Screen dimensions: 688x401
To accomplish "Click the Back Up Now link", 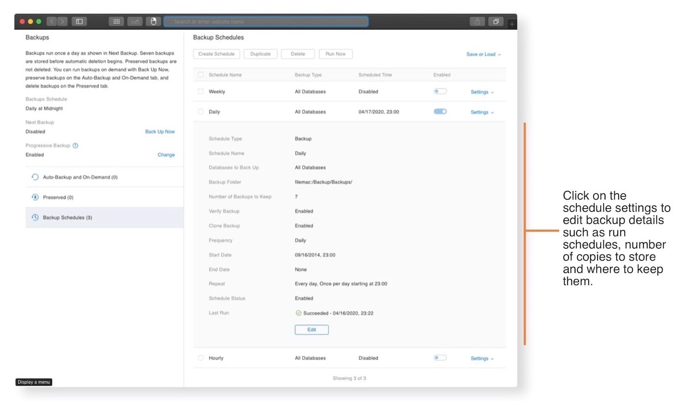I will click(160, 132).
